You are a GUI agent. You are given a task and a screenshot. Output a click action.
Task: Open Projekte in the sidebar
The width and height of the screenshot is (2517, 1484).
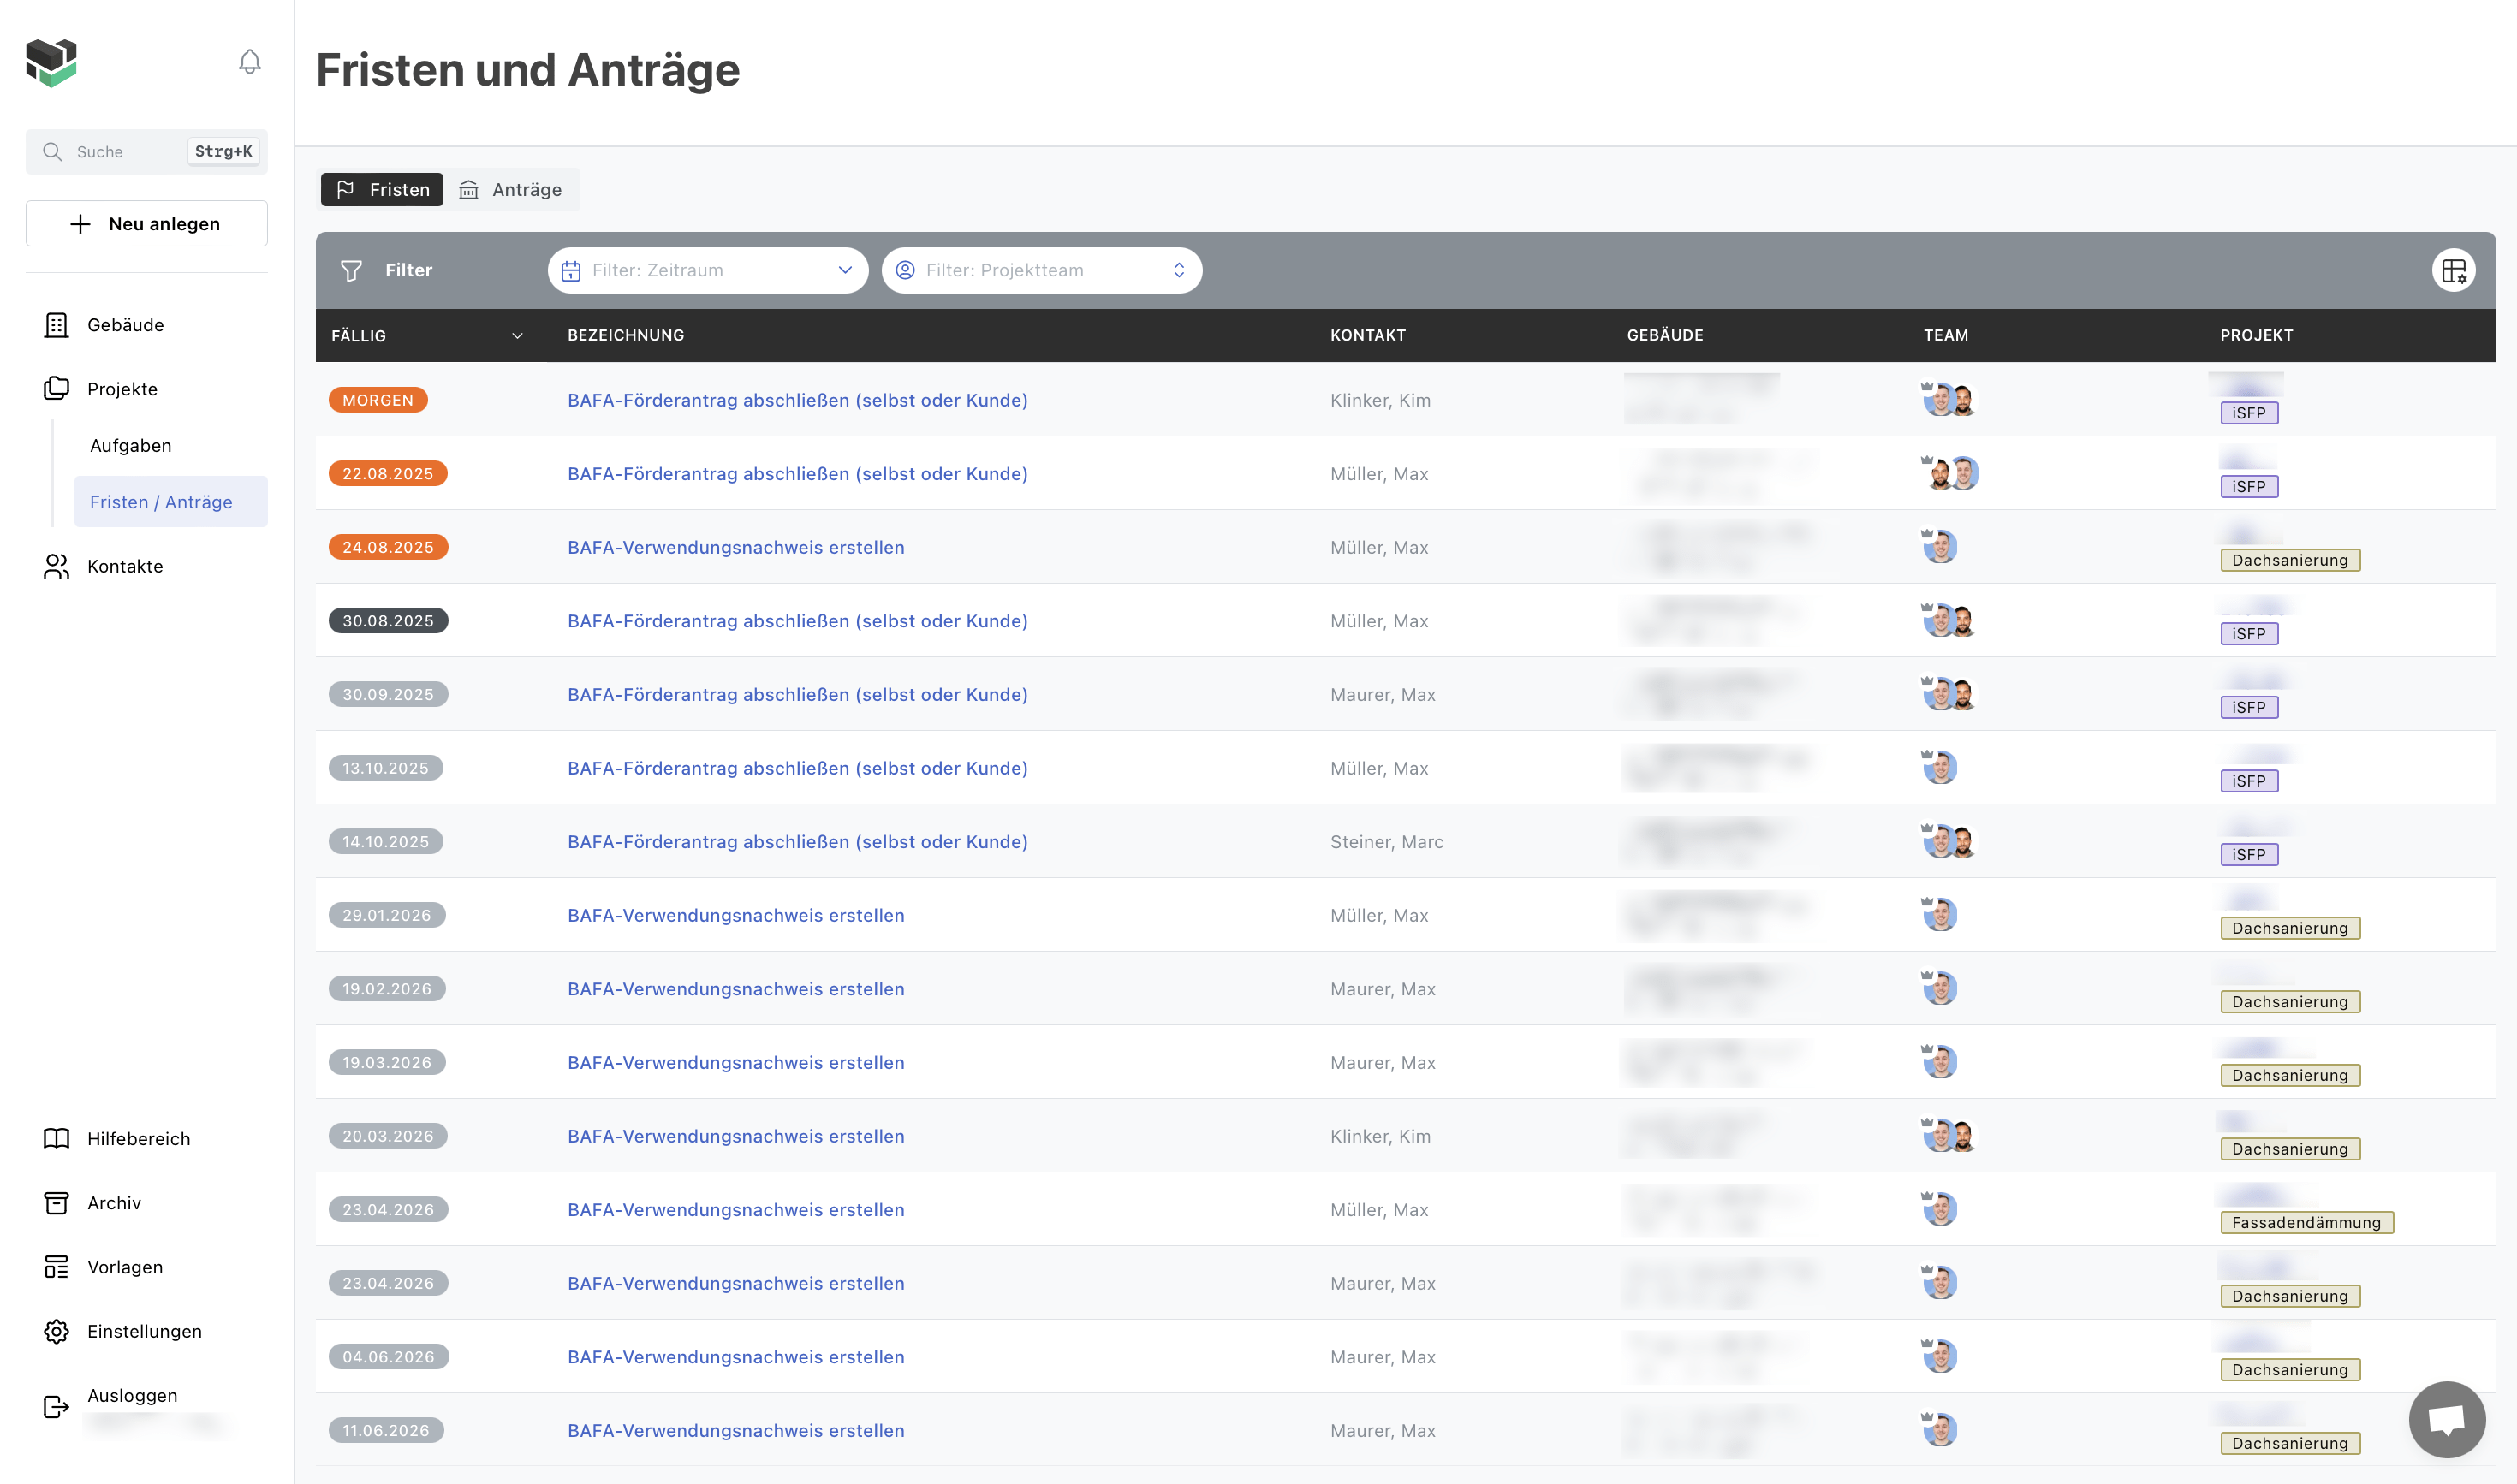pyautogui.click(x=122, y=388)
